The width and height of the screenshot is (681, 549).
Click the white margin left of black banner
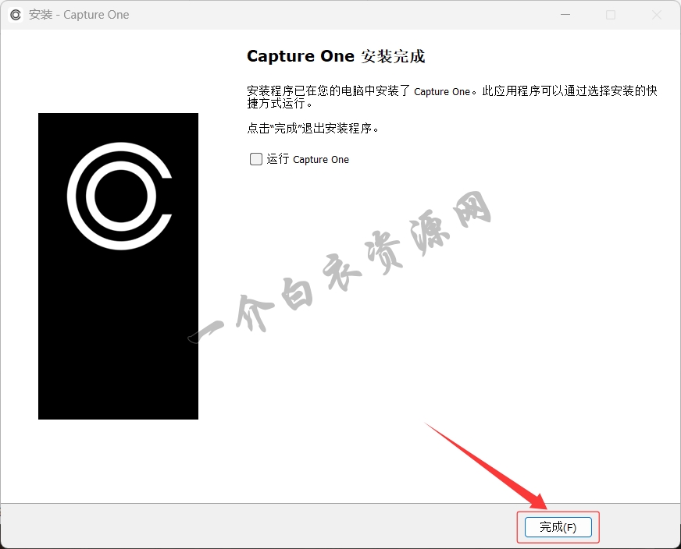click(19, 265)
